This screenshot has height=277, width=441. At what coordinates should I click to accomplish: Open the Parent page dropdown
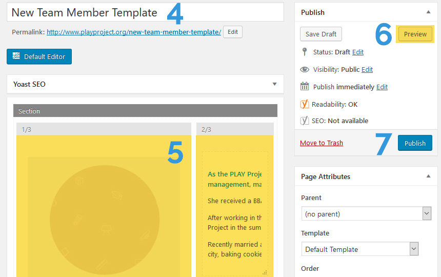[366, 214]
